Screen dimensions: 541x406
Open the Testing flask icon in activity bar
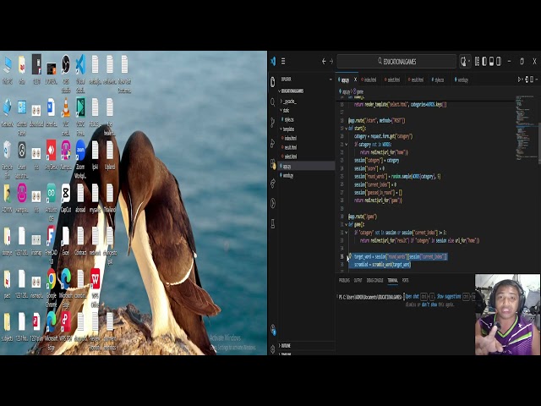(x=273, y=223)
